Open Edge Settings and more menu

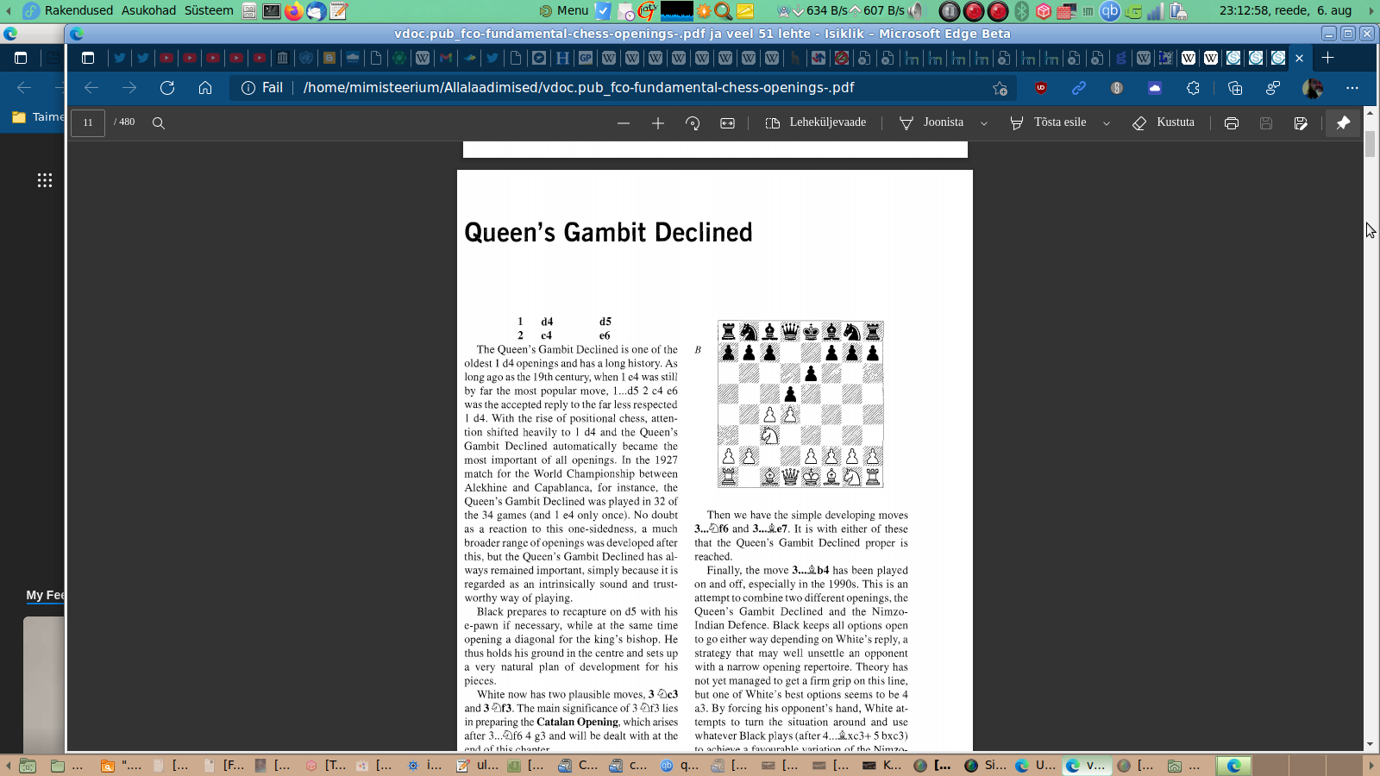pyautogui.click(x=1352, y=88)
